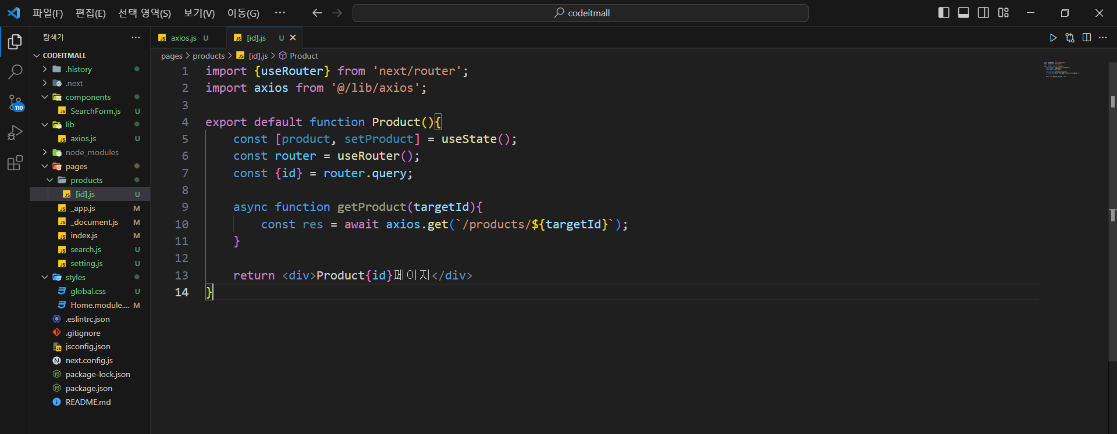The image size is (1117, 434).
Task: Open Explorer panel more actions ellipsis
Action: click(136, 37)
